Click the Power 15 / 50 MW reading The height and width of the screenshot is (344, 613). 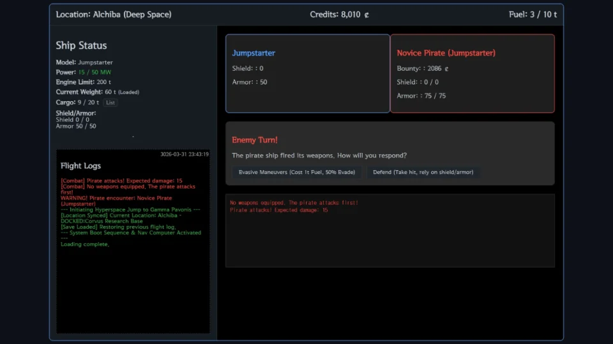[x=84, y=73]
